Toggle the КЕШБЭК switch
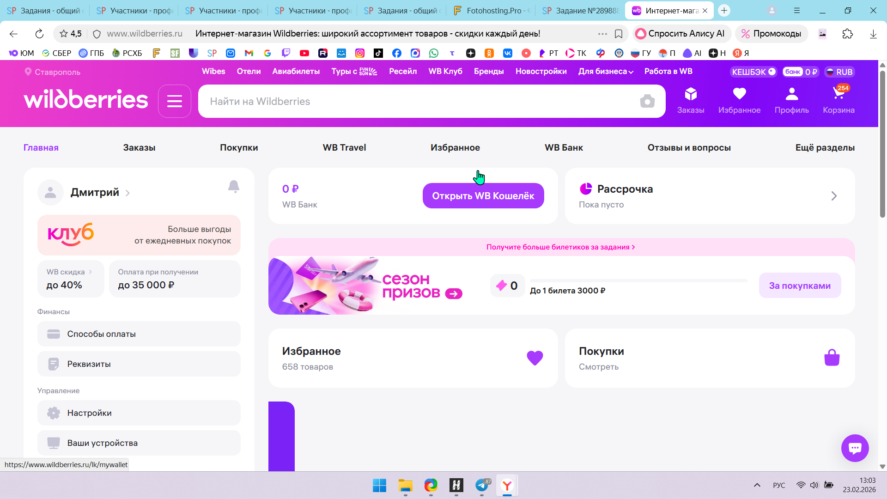The image size is (887, 499). [x=753, y=72]
